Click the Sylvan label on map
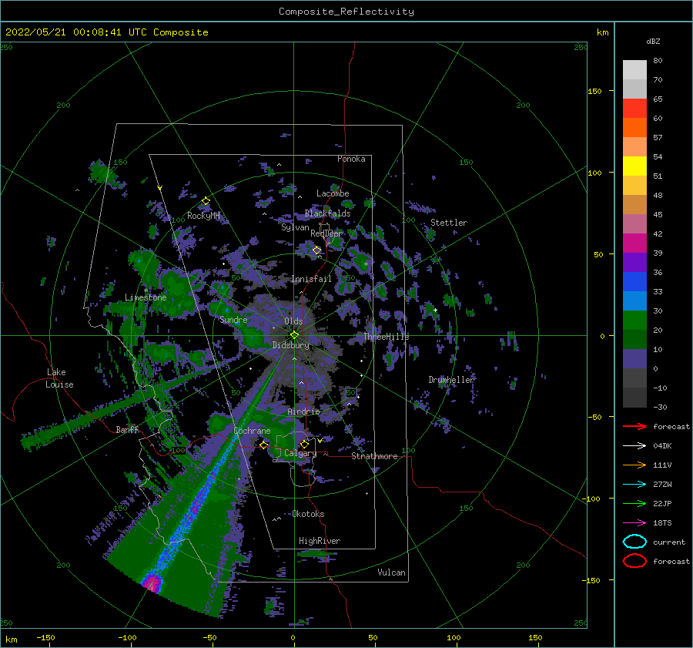 tap(295, 227)
